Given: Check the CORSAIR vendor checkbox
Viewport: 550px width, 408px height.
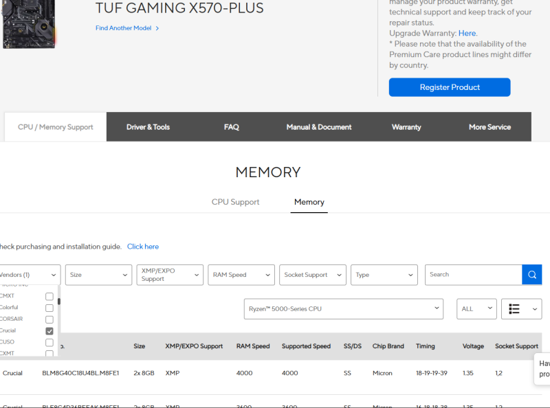Looking at the screenshot, I should pos(49,319).
